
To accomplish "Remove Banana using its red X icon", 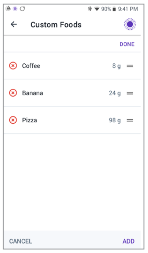I will click(x=13, y=93).
